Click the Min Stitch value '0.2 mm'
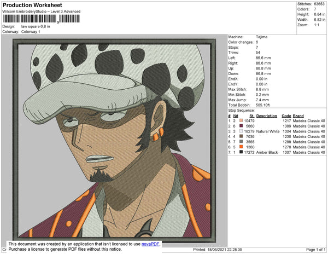Screen dimensions: 328x254 (x=262, y=95)
